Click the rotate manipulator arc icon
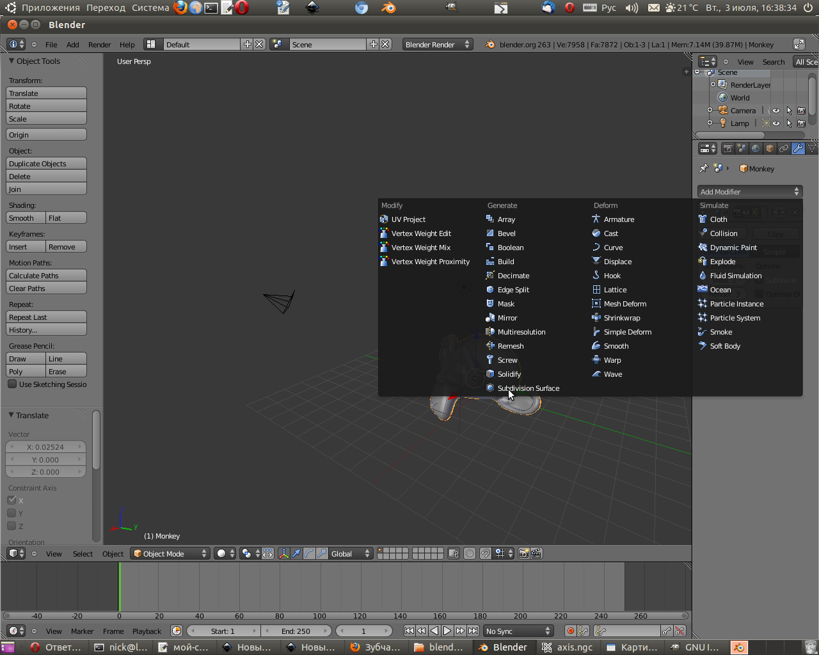This screenshot has width=819, height=655. pyautogui.click(x=309, y=553)
